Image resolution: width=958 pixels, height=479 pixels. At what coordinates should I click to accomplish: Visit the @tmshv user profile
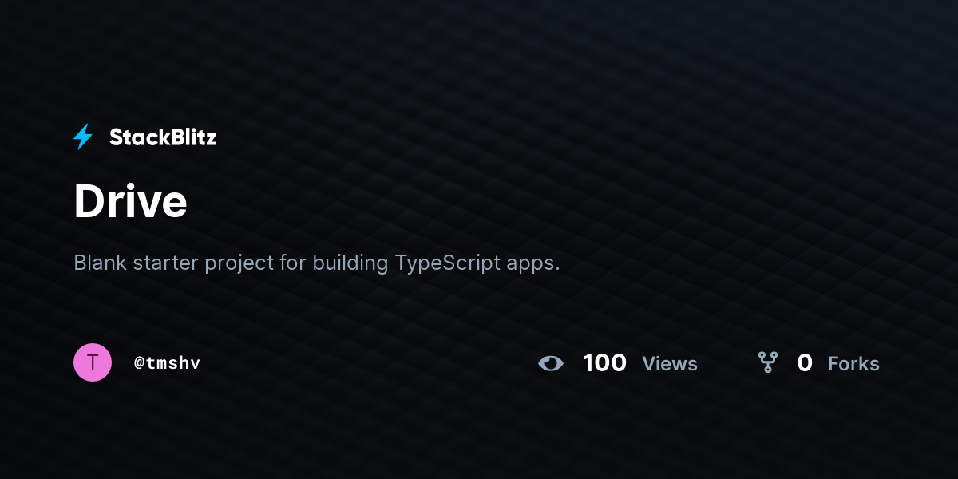167,363
